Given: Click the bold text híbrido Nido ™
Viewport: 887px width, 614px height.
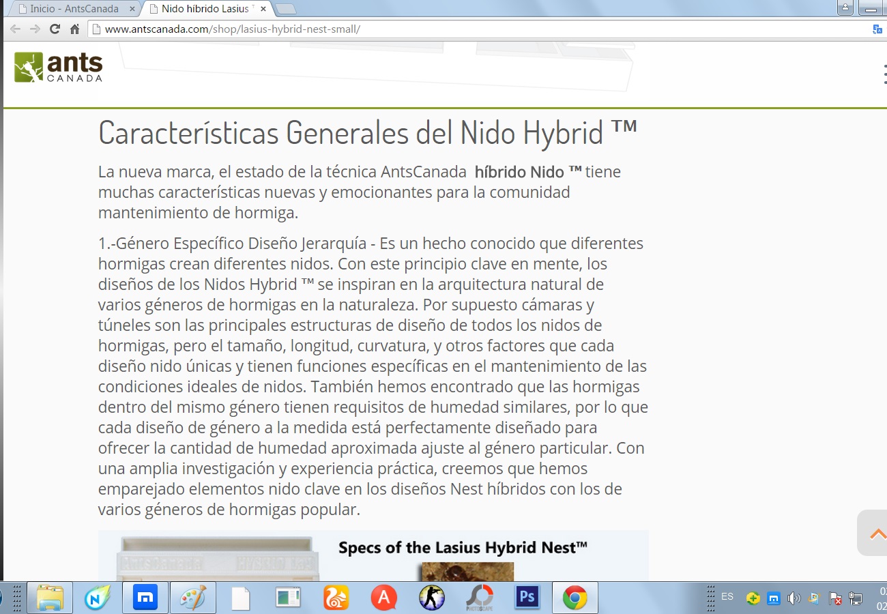Looking at the screenshot, I should point(529,172).
